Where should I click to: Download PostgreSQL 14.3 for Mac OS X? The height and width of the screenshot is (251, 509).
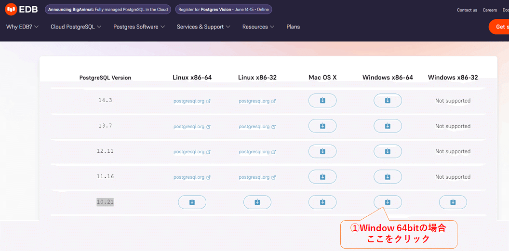pos(322,101)
